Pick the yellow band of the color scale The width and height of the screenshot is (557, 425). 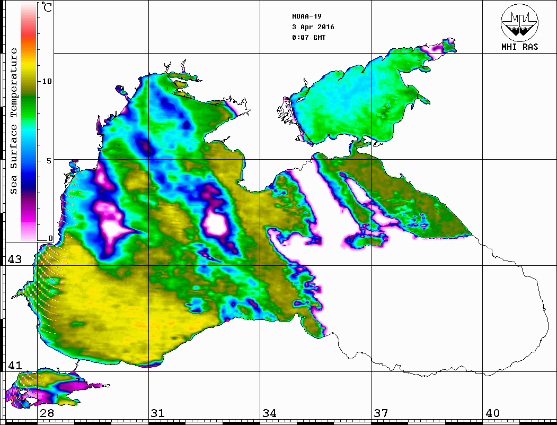pos(29,66)
